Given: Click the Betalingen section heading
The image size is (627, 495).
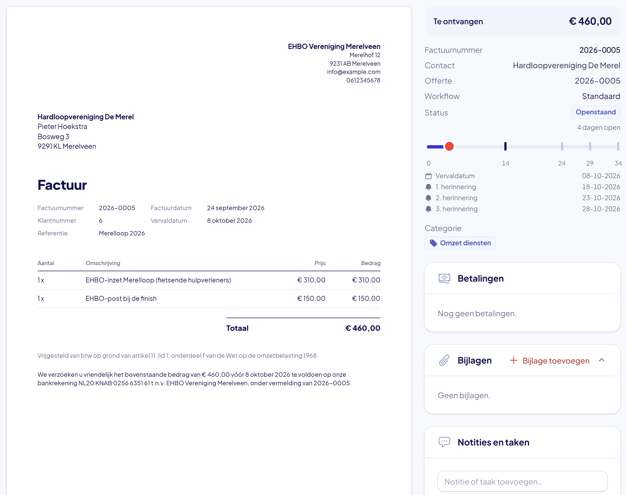Looking at the screenshot, I should (x=480, y=279).
